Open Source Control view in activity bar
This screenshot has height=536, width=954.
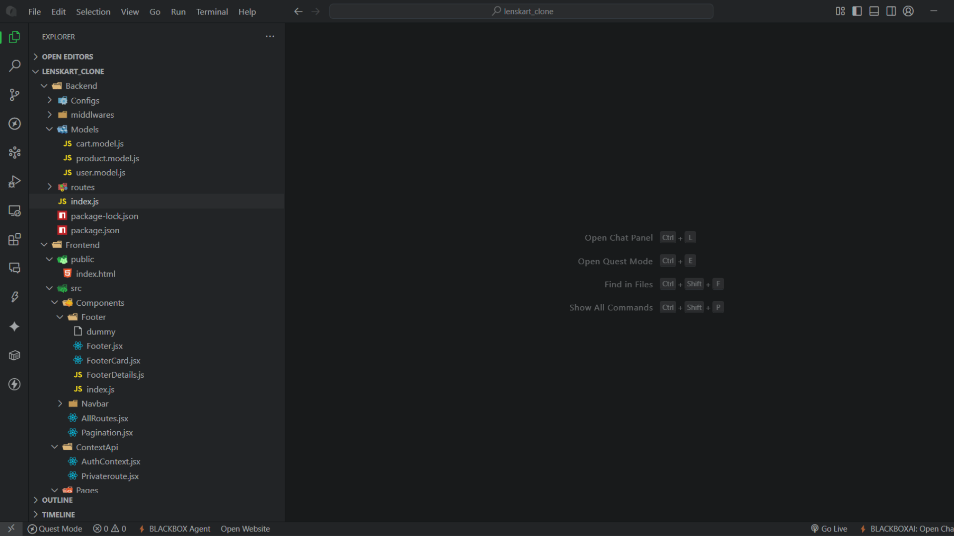[14, 94]
